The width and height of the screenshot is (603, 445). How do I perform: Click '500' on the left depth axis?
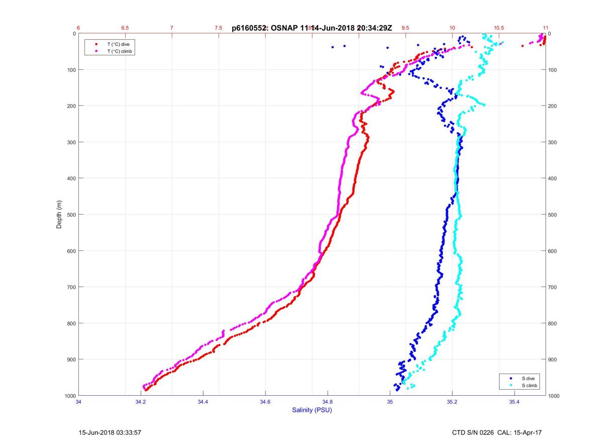71,215
